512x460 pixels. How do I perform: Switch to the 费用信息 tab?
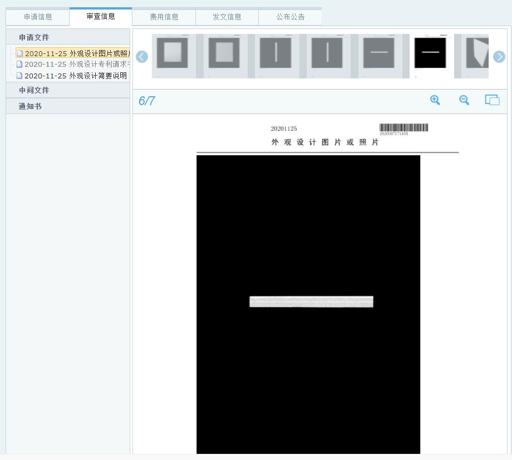[x=164, y=17]
